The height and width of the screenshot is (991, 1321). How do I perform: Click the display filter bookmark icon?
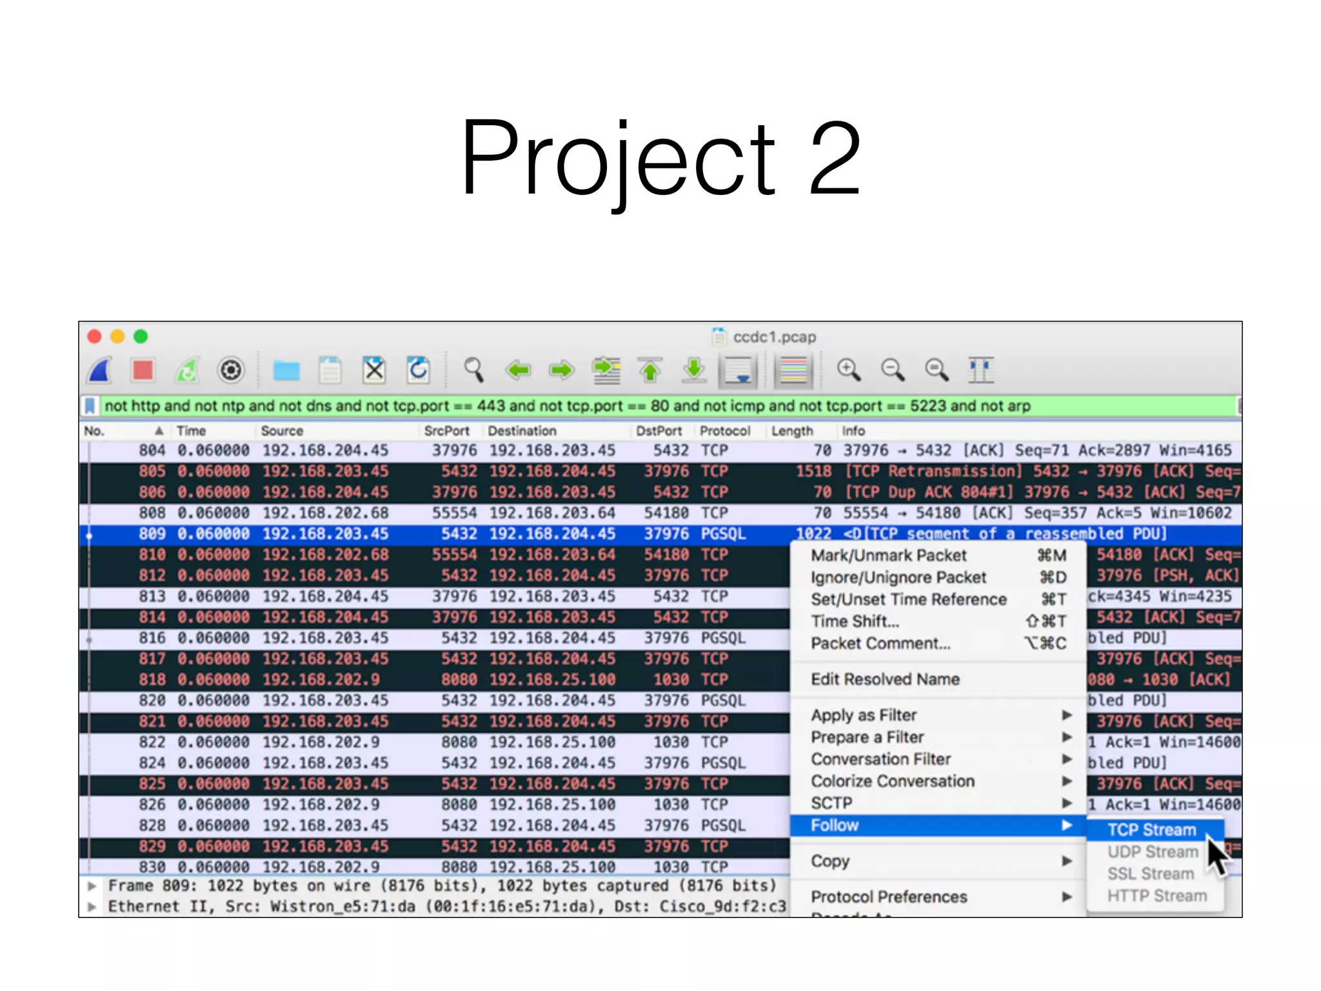(90, 406)
